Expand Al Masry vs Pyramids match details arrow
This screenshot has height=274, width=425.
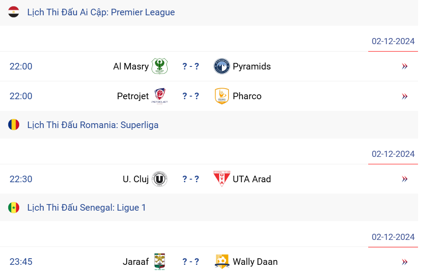[x=404, y=66]
